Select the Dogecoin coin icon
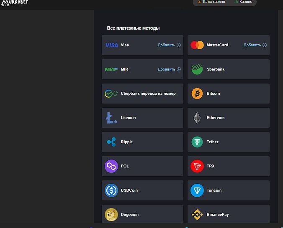Screen dimensions: 283x228 coord(111,215)
